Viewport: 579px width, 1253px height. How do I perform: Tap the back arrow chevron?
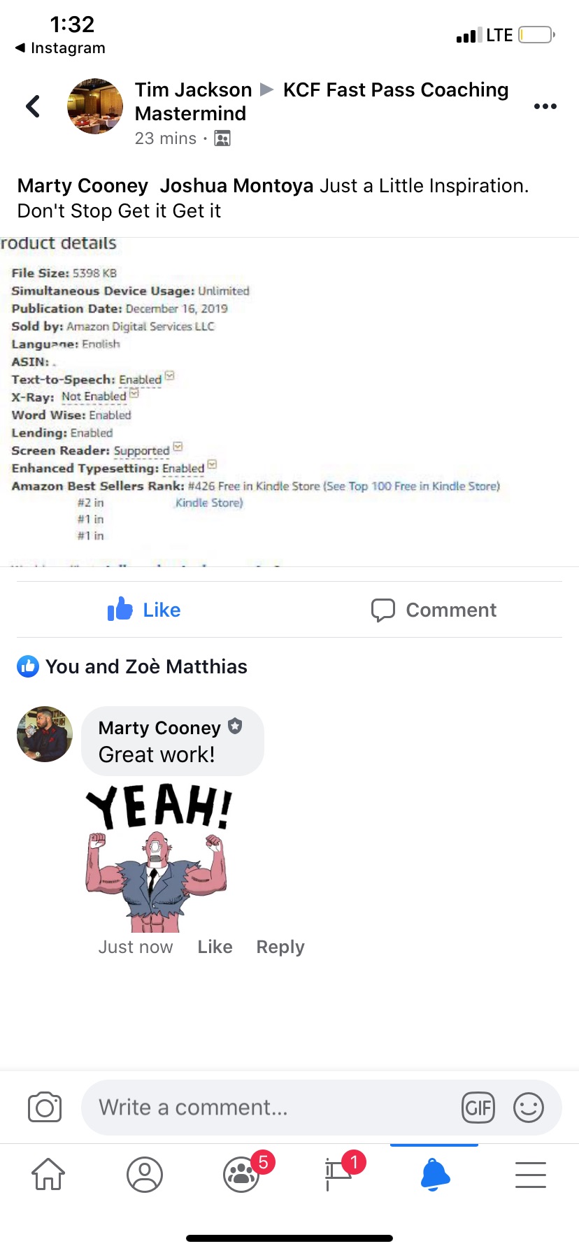tap(33, 106)
